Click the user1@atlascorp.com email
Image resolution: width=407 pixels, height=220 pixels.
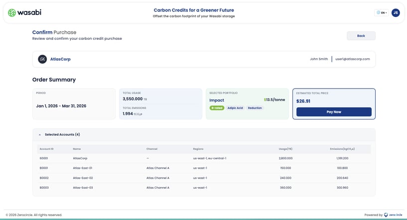[353, 59]
